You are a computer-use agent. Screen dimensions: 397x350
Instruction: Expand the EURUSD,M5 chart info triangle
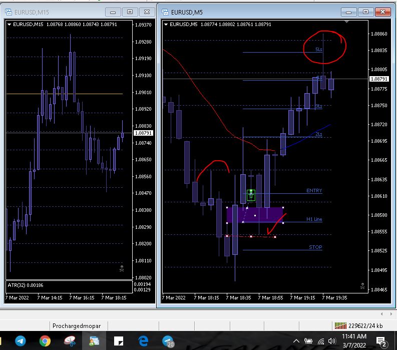(x=166, y=25)
